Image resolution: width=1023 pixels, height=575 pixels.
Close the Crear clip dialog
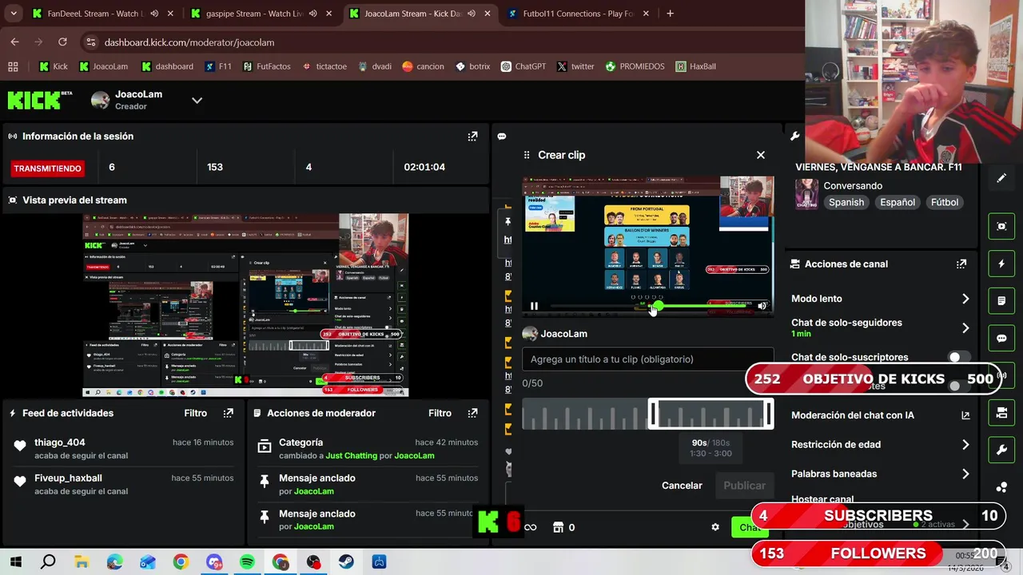click(761, 155)
